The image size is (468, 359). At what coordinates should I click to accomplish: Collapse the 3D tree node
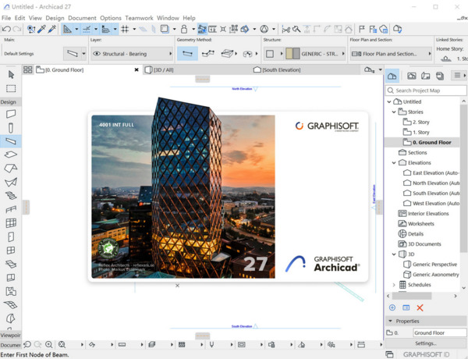pyautogui.click(x=394, y=254)
